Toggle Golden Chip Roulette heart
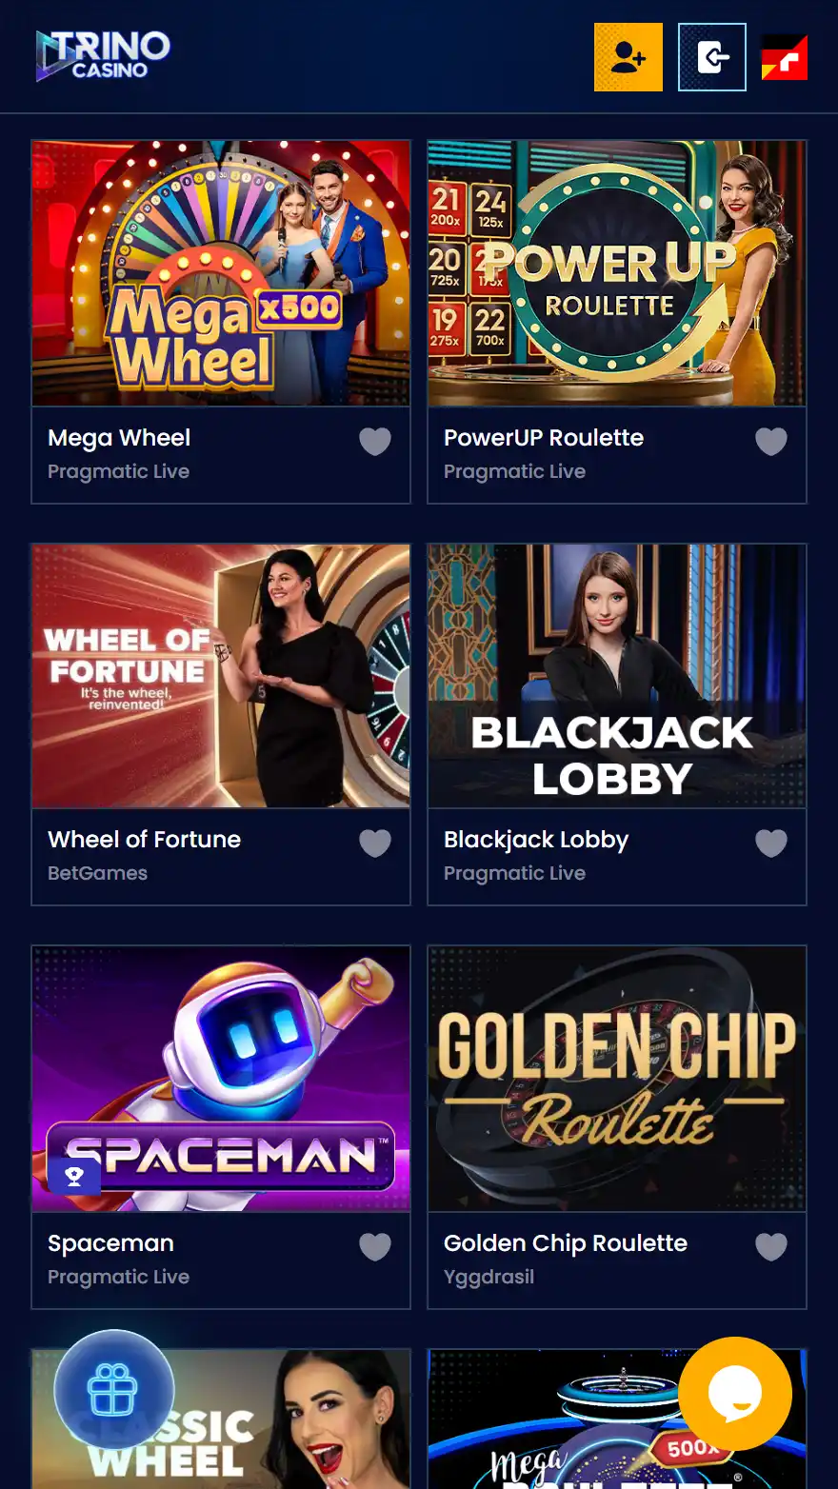 coord(771,1246)
